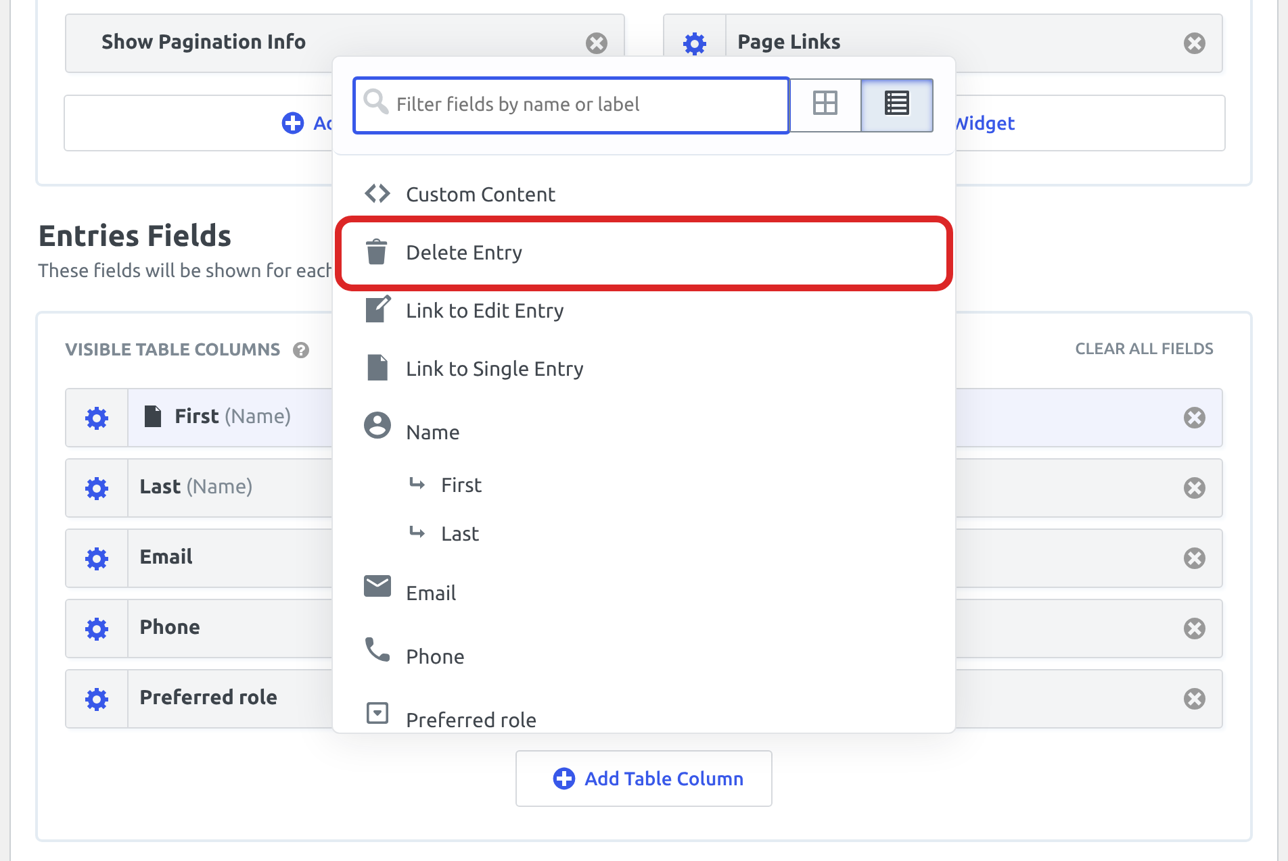The height and width of the screenshot is (861, 1288).
Task: Open settings gear for Preferred role column
Action: [x=97, y=699]
